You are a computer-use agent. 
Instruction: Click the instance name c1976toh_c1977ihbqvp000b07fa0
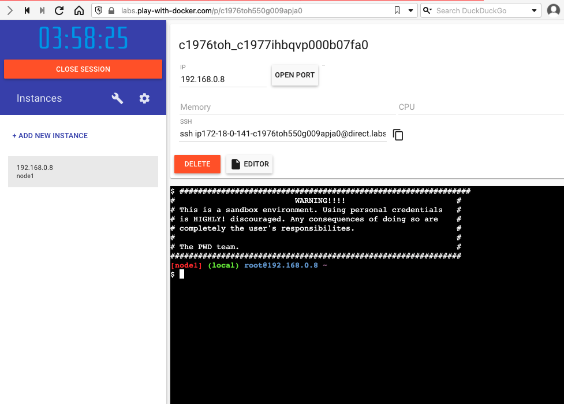click(x=274, y=45)
